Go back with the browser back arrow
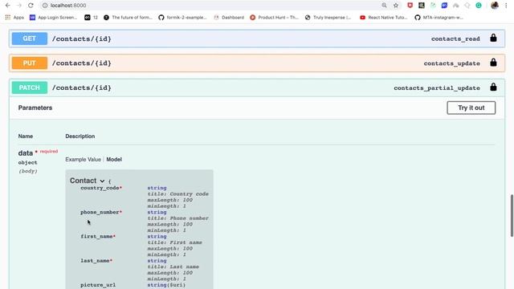This screenshot has height=289, width=514. click(7, 6)
